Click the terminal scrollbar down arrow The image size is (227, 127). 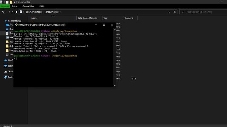click(x=115, y=86)
